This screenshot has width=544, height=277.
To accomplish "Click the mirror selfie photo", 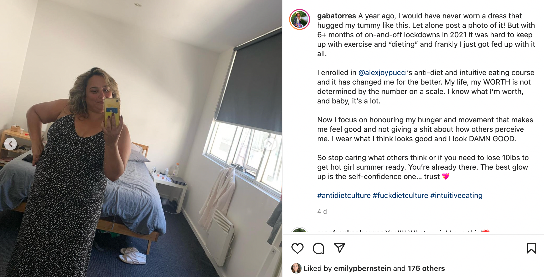I will (141, 138).
